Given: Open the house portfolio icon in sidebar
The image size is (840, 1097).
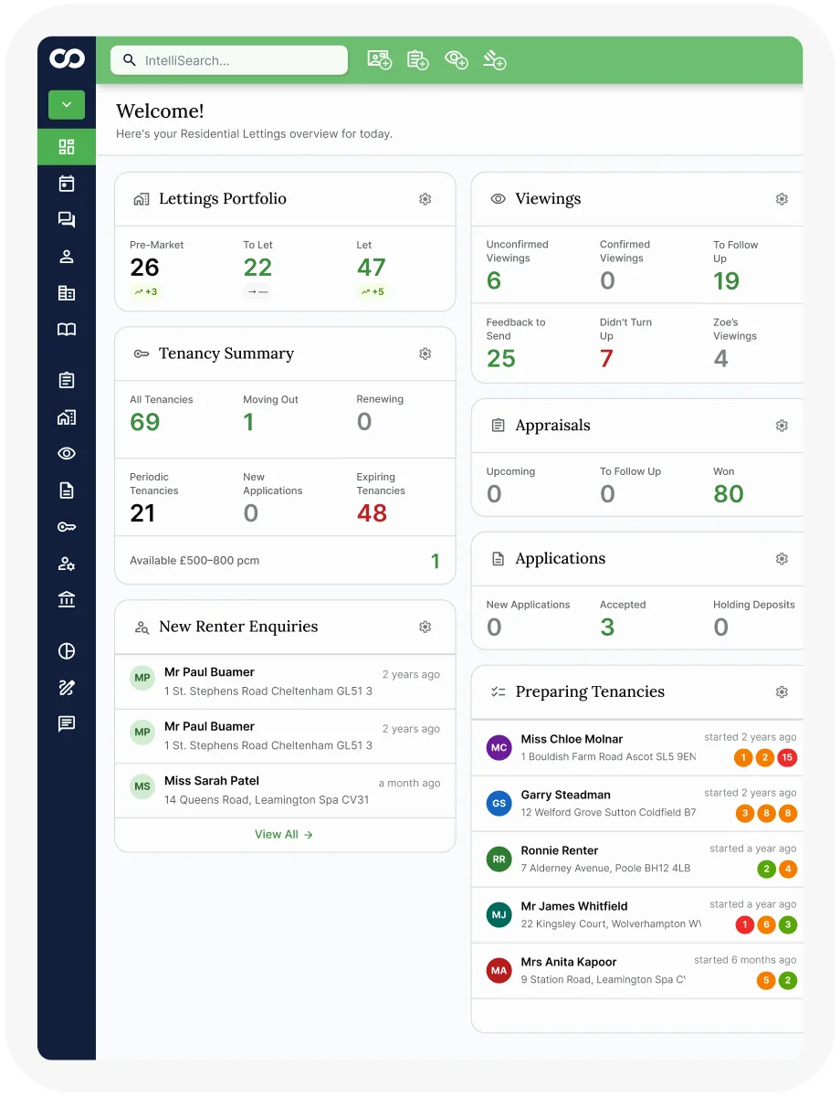Looking at the screenshot, I should point(67,417).
